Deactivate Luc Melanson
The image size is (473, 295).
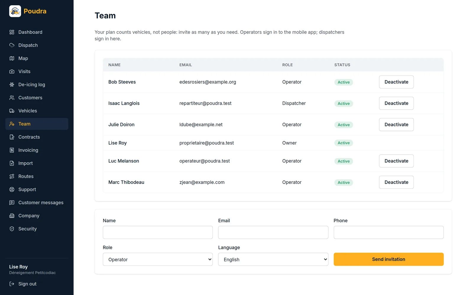point(396,161)
